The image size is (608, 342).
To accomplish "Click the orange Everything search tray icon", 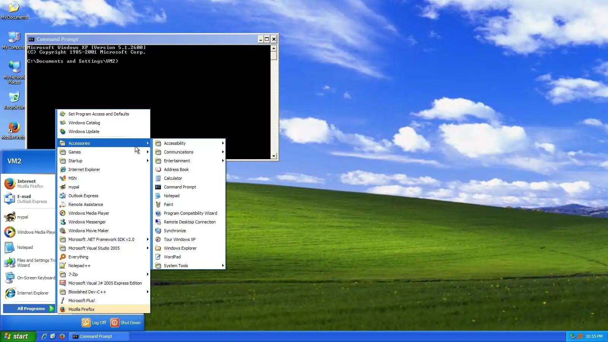I will (580, 336).
